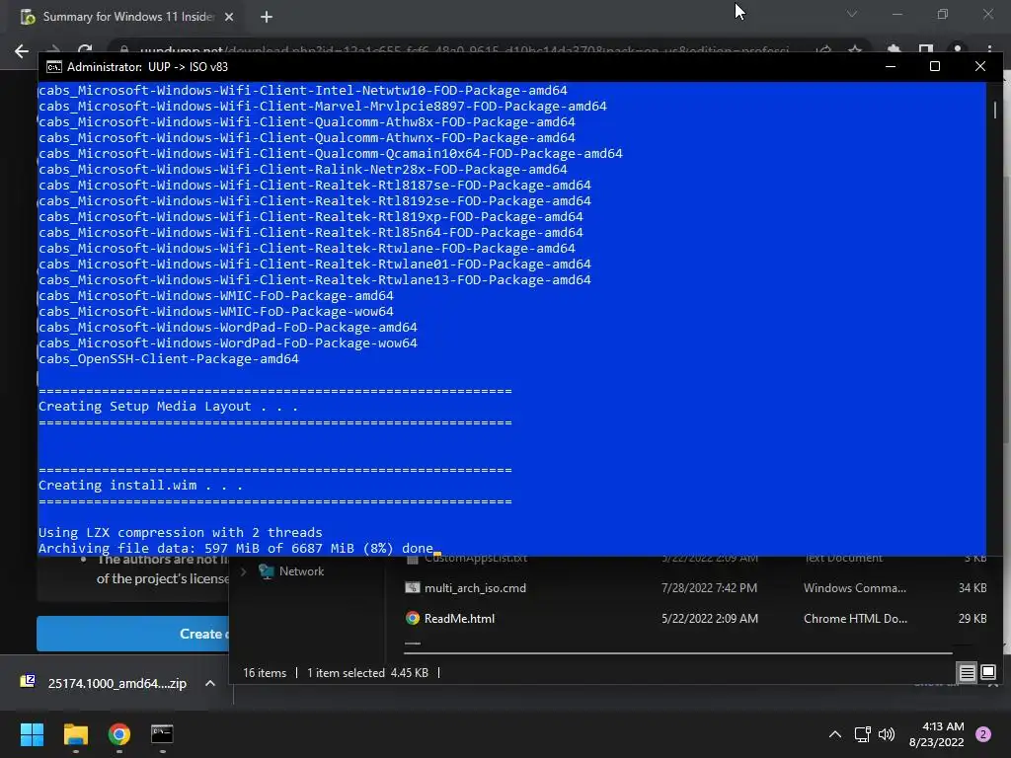Open volume control tray icon
The height and width of the screenshot is (758, 1011).
[887, 734]
